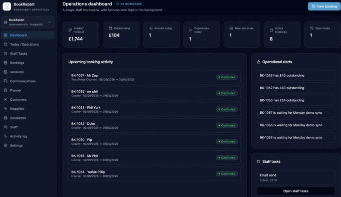Click the Arrivals today arrow icon

(151, 28)
